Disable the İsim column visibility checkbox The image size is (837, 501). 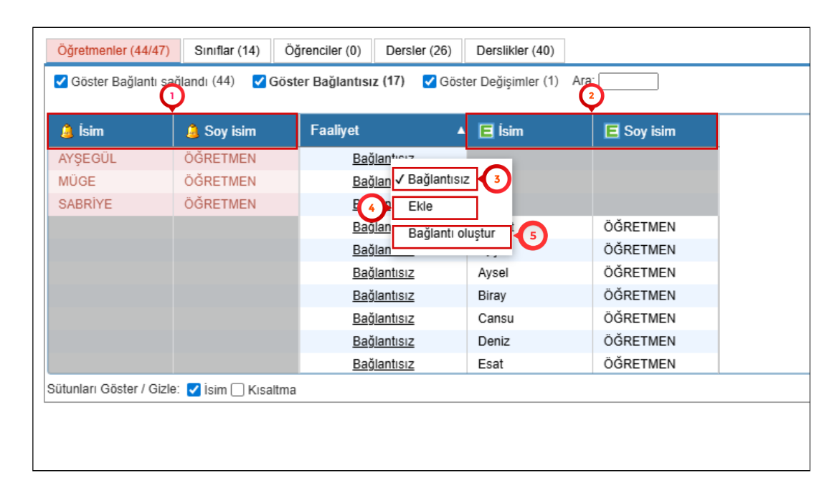193,391
